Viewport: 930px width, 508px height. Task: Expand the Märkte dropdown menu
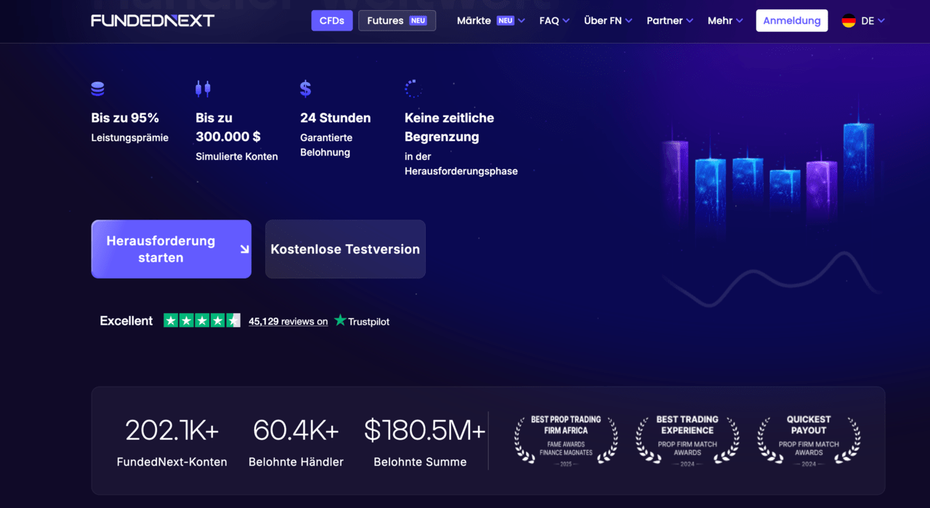[x=490, y=20]
